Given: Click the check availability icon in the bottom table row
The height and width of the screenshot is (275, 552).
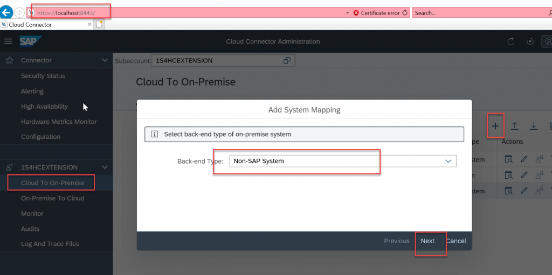Looking at the screenshot, I should (x=509, y=191).
